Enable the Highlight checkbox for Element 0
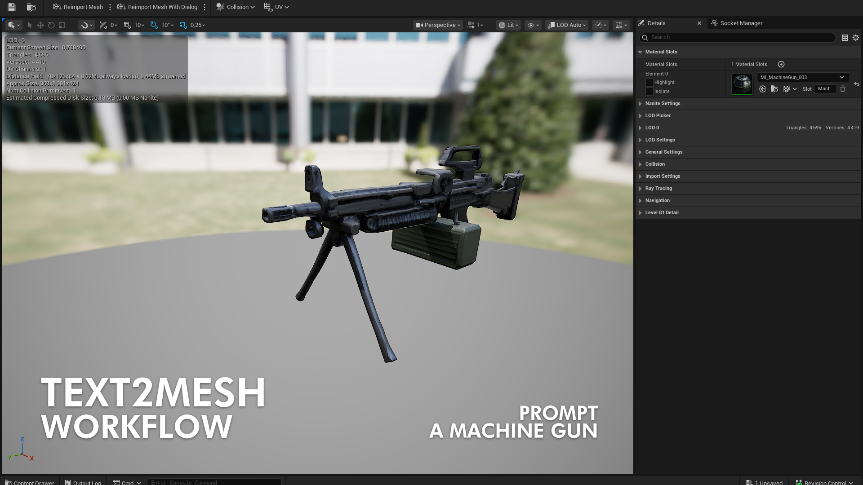This screenshot has width=863, height=485. (x=649, y=83)
